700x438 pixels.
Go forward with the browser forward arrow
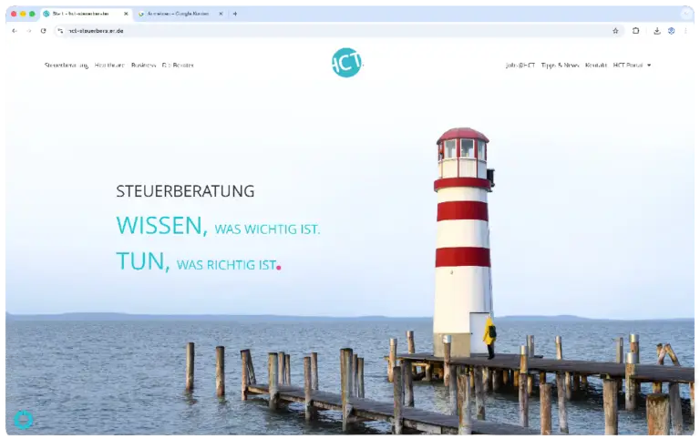point(28,31)
